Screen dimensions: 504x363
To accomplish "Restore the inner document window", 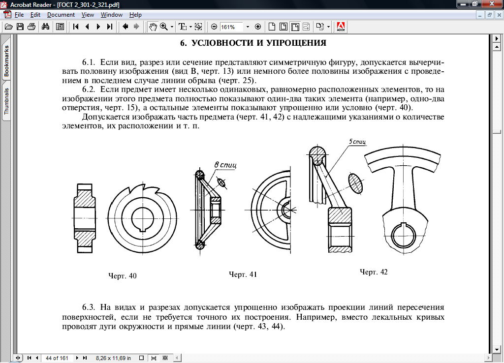I will pos(490,15).
